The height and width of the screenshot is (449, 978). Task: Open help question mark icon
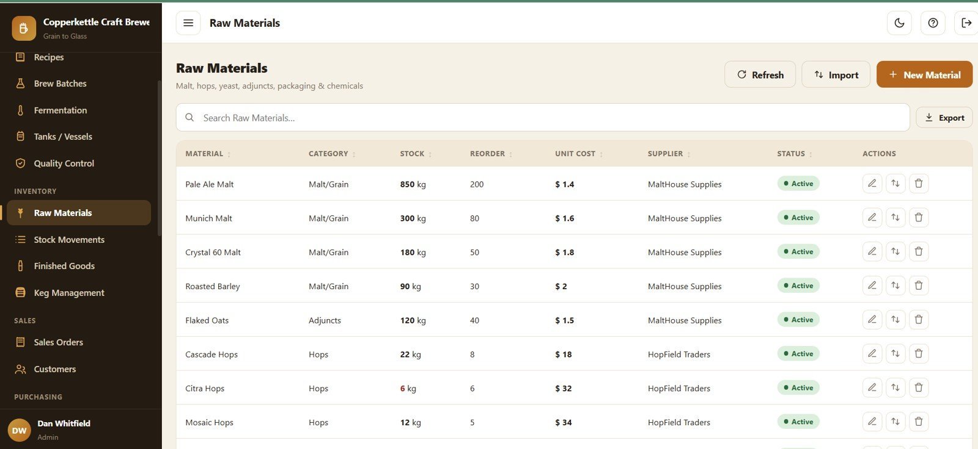point(933,23)
